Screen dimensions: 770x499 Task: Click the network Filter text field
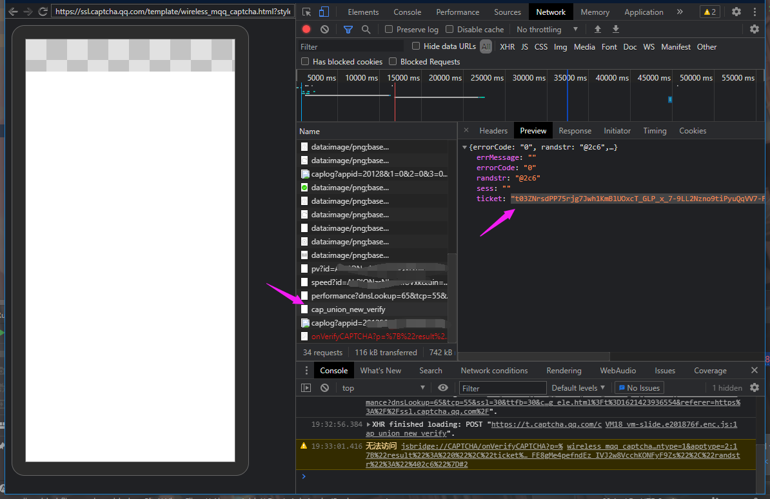tap(351, 46)
